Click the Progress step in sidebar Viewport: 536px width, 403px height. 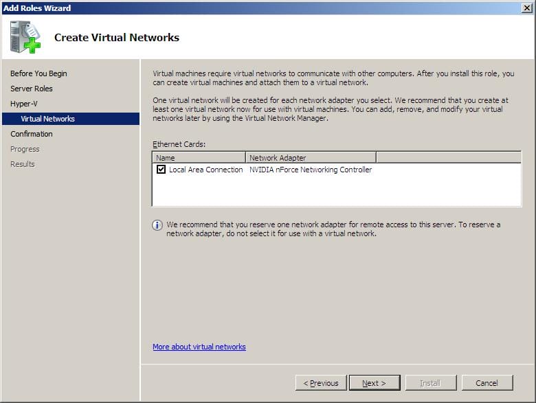(x=25, y=149)
